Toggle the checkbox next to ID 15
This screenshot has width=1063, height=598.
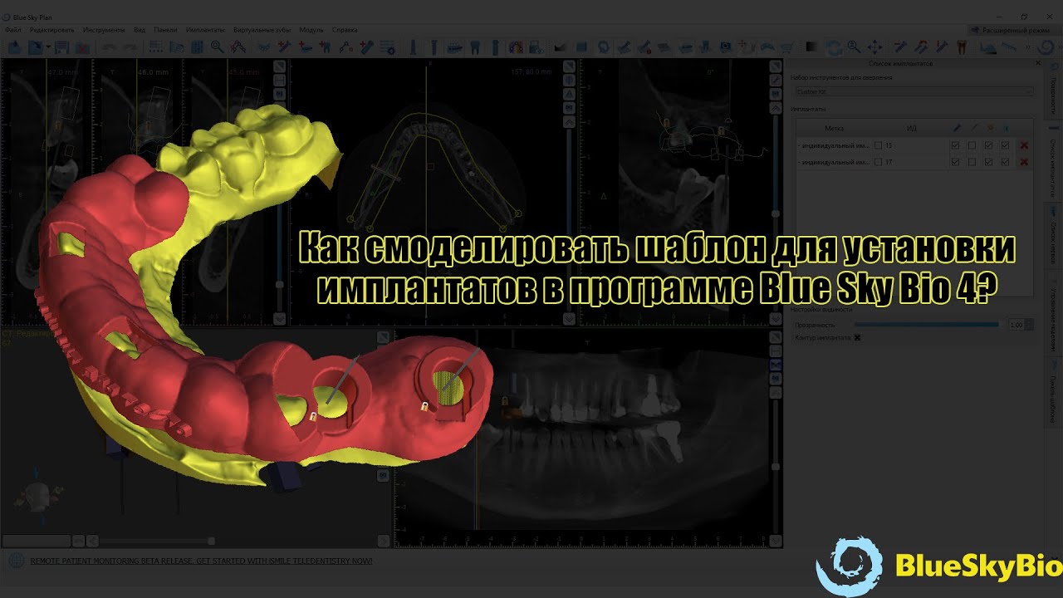pyautogui.click(x=879, y=145)
